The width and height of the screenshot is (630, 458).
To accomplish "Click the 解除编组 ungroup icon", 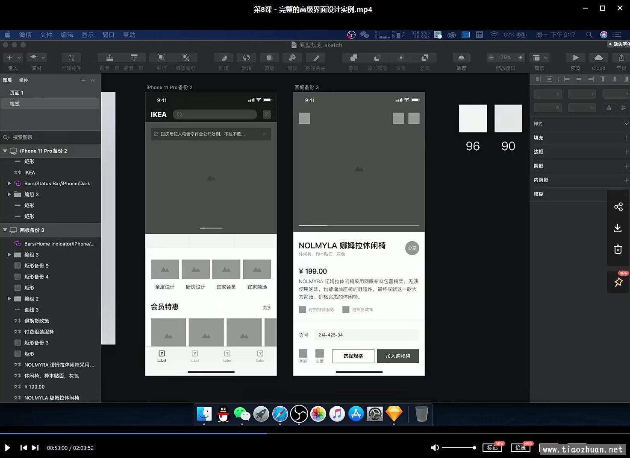I will tap(185, 58).
